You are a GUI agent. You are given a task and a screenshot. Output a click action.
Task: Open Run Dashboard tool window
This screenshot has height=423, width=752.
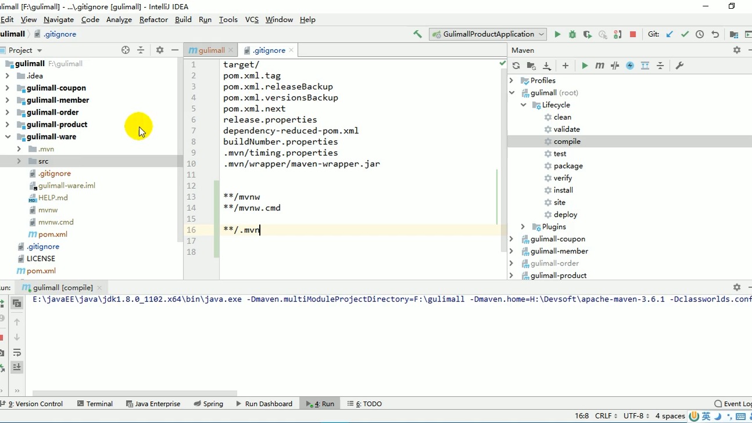tap(264, 404)
